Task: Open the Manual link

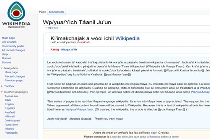Action: 6,58
